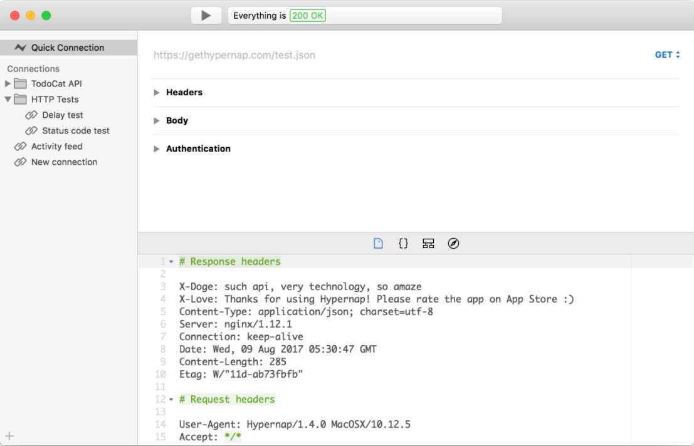694x446 pixels.
Task: Click the 'Content-Length: 285' line
Action: click(x=233, y=362)
